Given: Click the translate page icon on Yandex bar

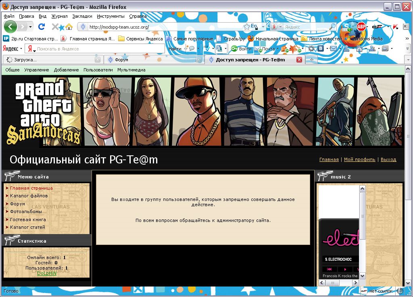Looking at the screenshot, I should pos(219,49).
